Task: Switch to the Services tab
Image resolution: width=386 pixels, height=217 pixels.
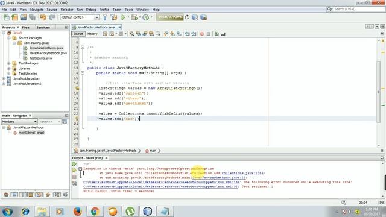Action: point(43,27)
